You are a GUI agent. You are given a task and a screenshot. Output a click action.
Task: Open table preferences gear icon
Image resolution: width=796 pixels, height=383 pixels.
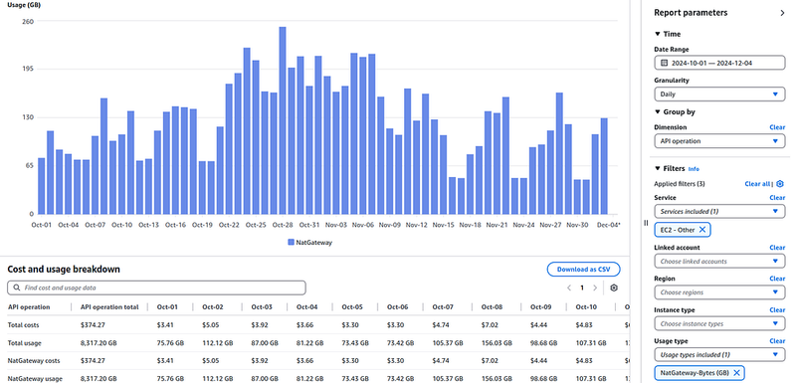coord(614,287)
